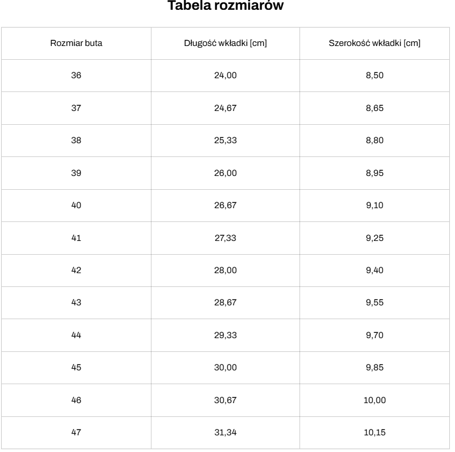455x452 pixels.
Task: Select the Rozmiar buta column header
Action: click(x=77, y=44)
